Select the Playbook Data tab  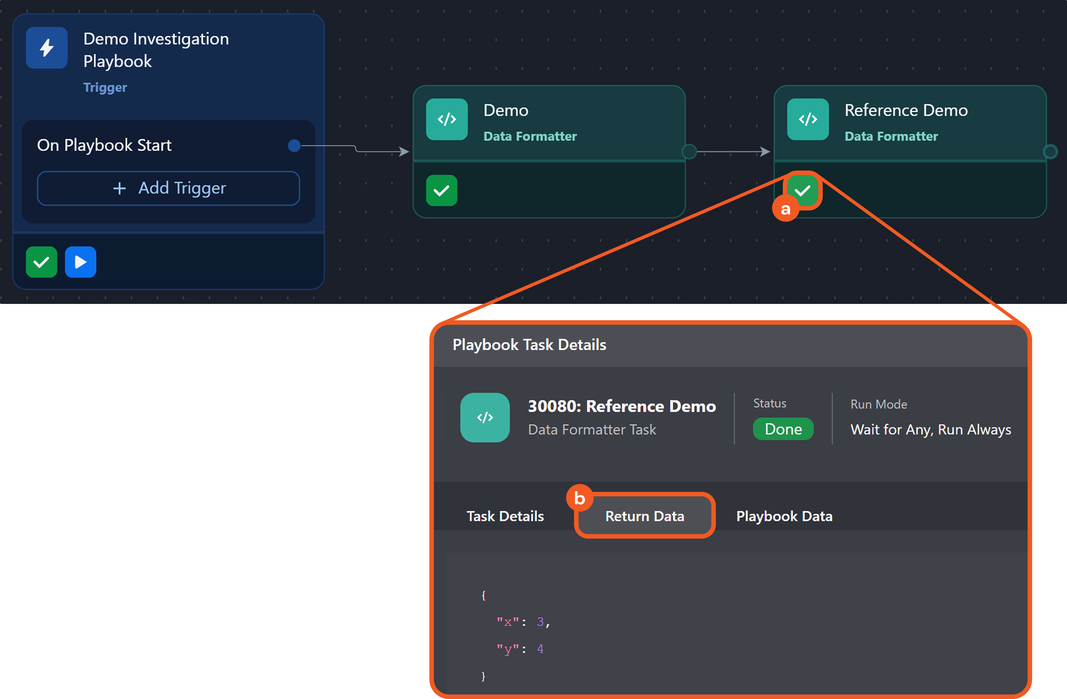click(x=784, y=516)
